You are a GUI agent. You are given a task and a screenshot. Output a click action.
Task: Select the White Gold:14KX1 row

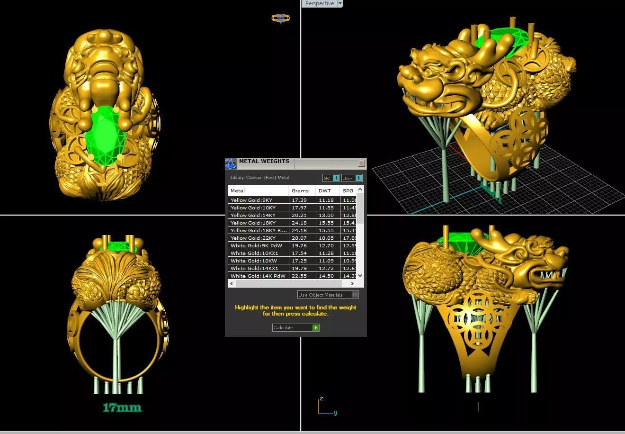pos(292,268)
